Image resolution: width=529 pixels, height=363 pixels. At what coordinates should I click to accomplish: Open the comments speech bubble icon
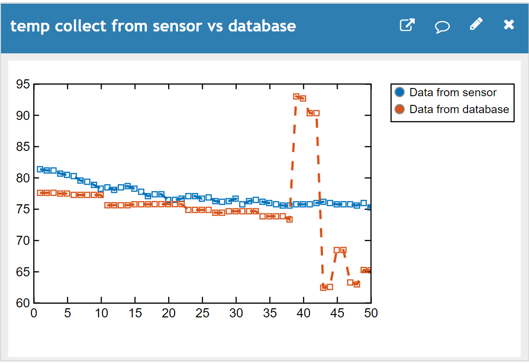pyautogui.click(x=442, y=26)
